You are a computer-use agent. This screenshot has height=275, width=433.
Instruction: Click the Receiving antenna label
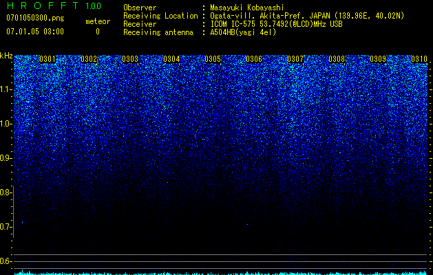[x=158, y=32]
